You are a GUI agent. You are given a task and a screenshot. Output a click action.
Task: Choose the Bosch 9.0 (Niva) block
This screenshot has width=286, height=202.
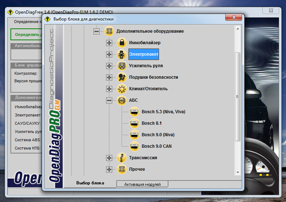[158, 135]
